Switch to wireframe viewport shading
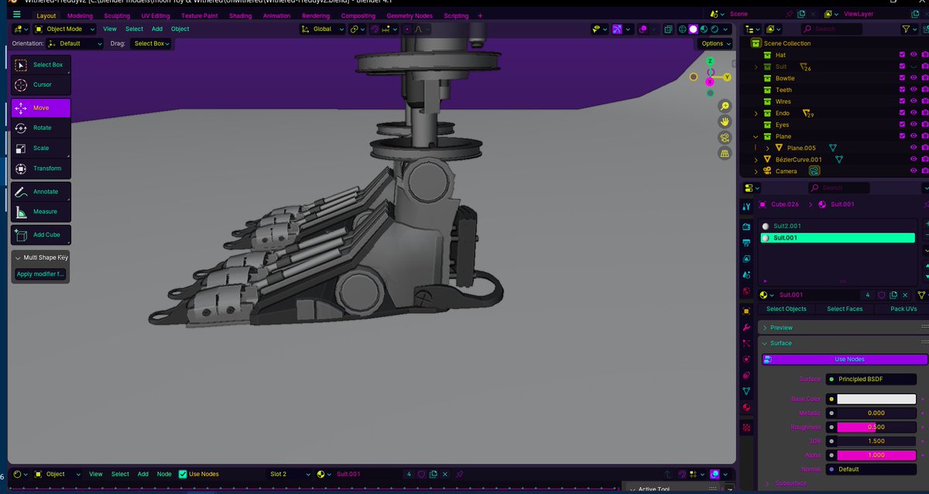The height and width of the screenshot is (494, 929). pos(682,29)
